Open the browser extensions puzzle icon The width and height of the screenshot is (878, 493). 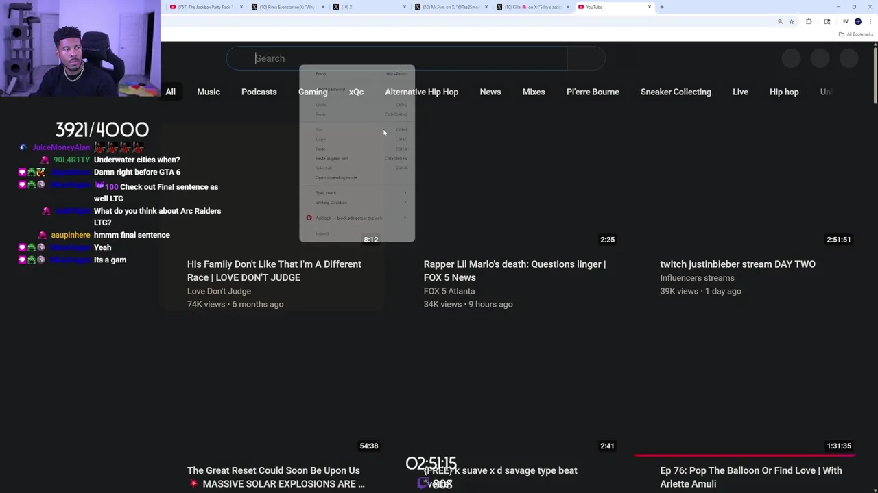click(809, 21)
